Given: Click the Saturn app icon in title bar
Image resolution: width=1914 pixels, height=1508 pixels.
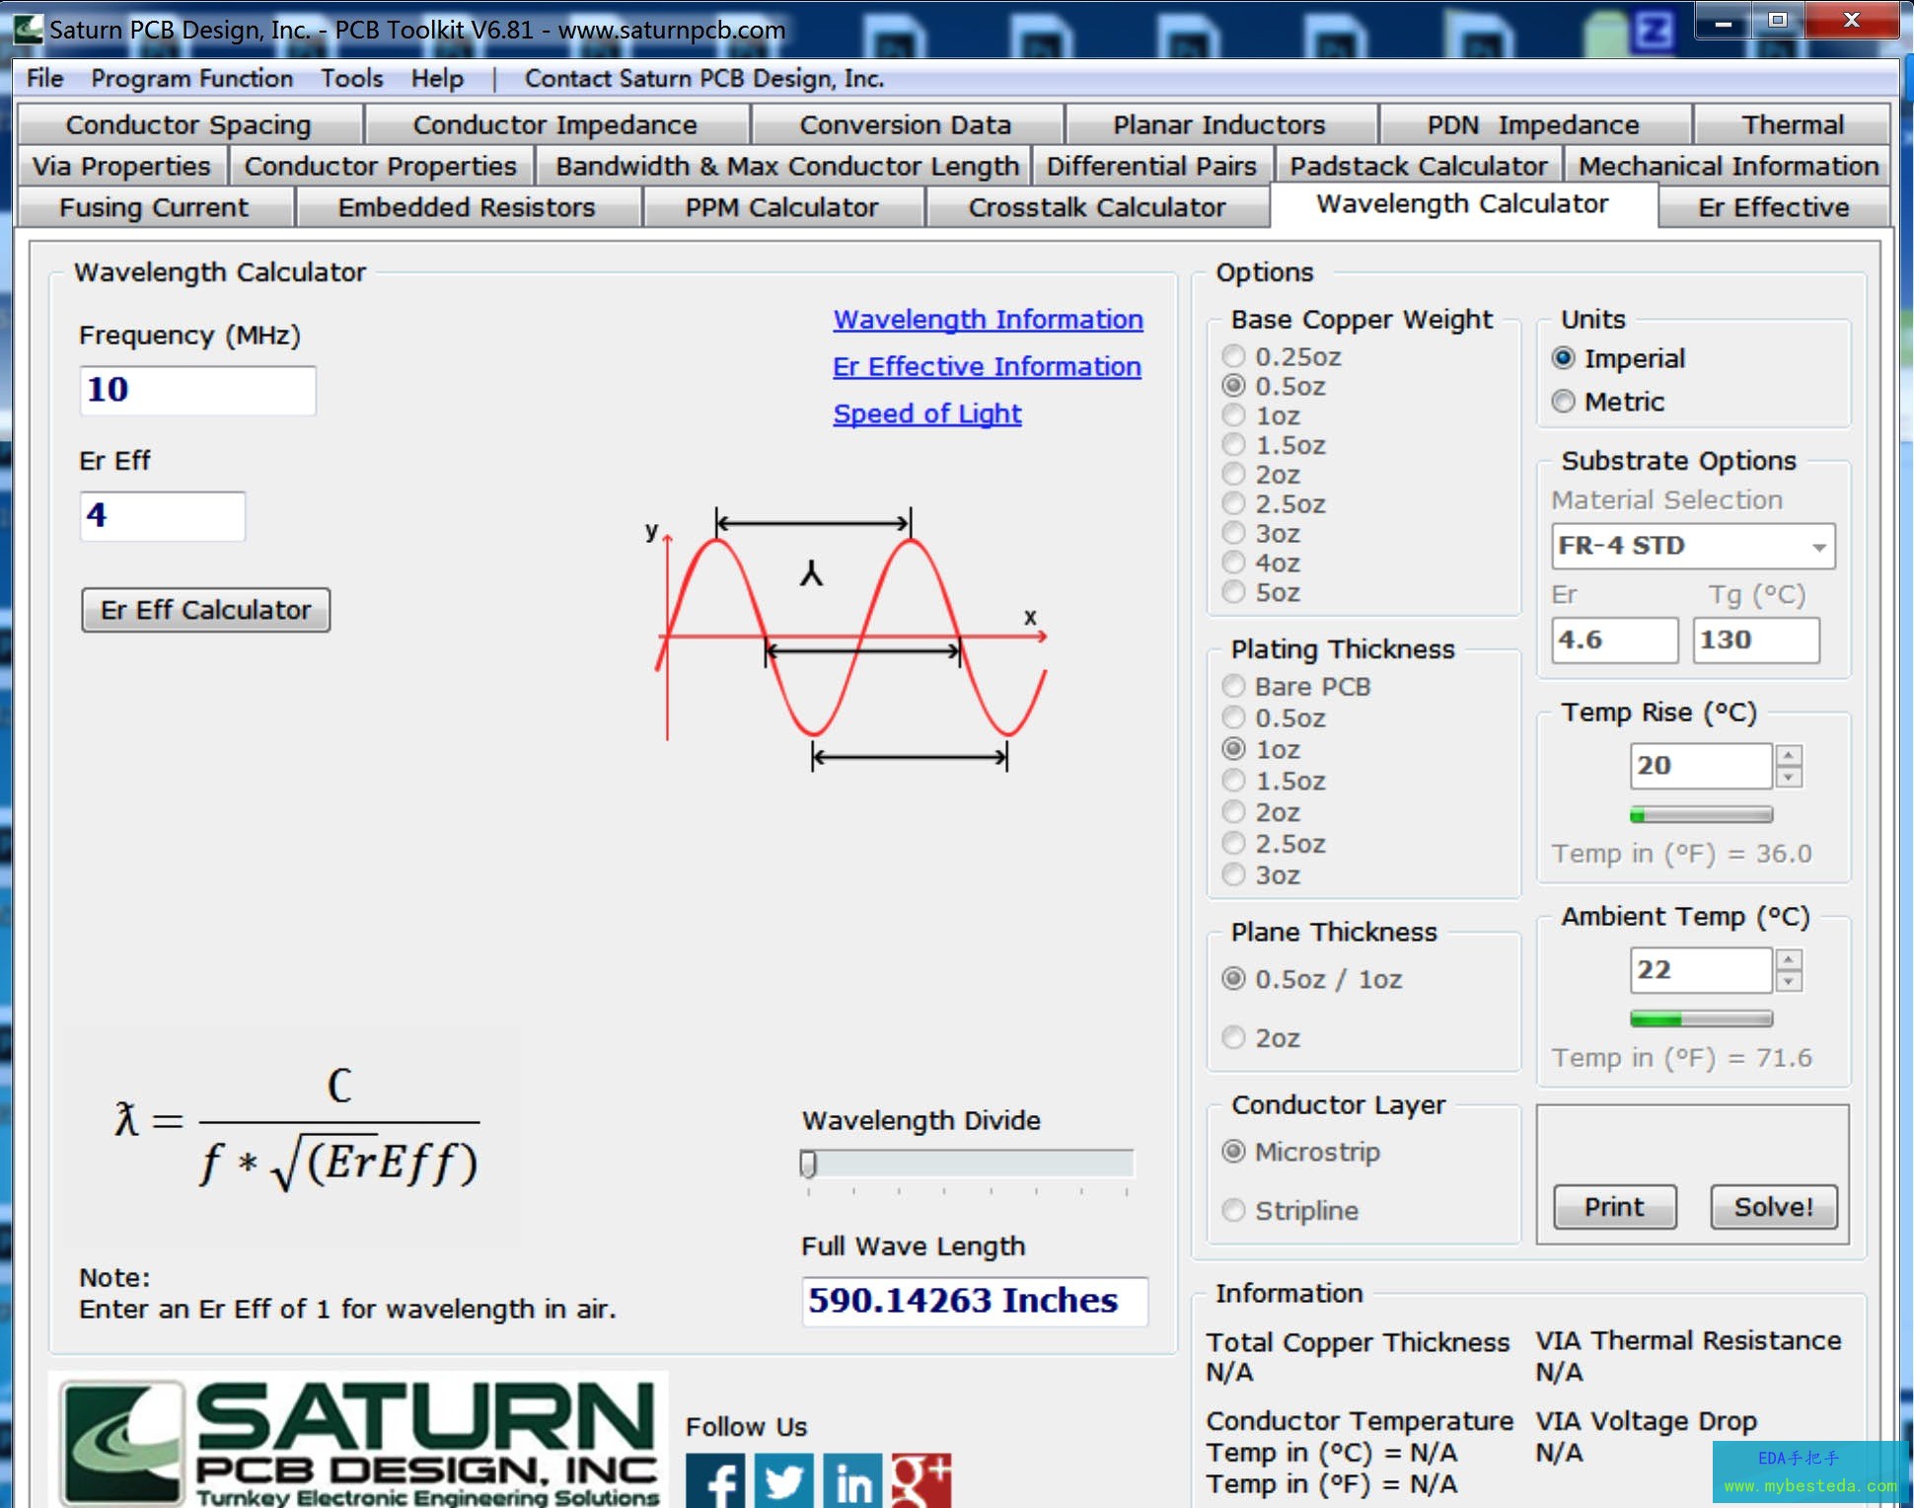Looking at the screenshot, I should click(x=28, y=29).
